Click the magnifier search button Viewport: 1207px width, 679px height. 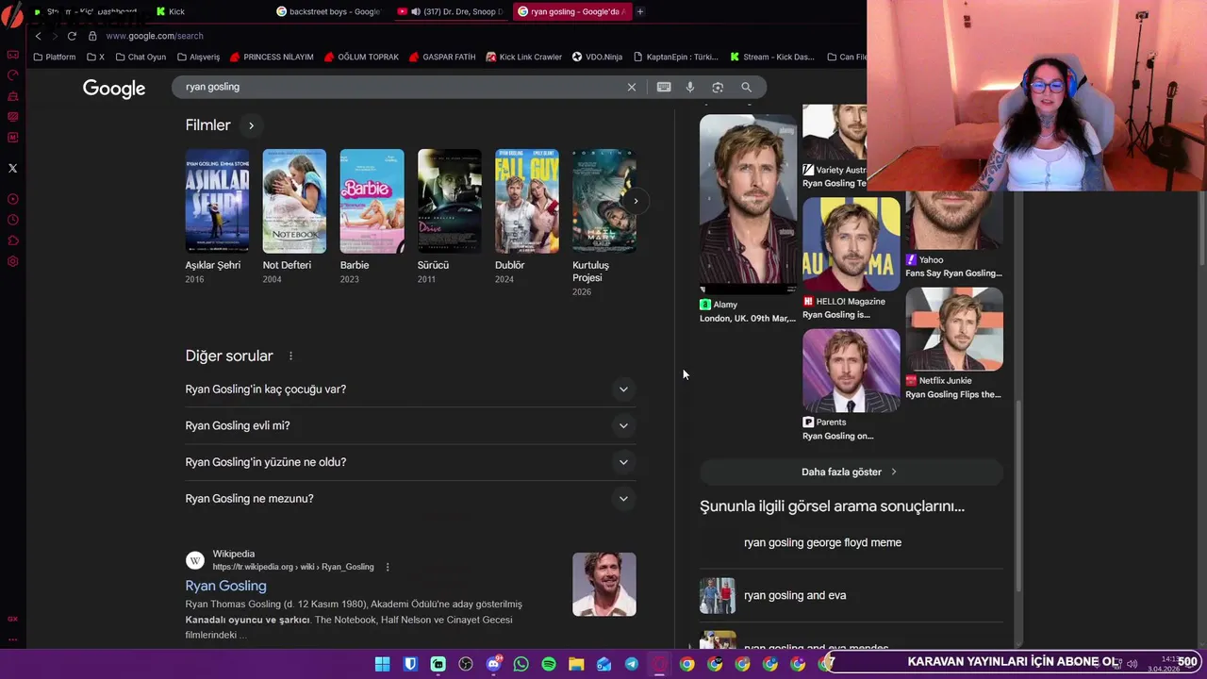click(746, 87)
